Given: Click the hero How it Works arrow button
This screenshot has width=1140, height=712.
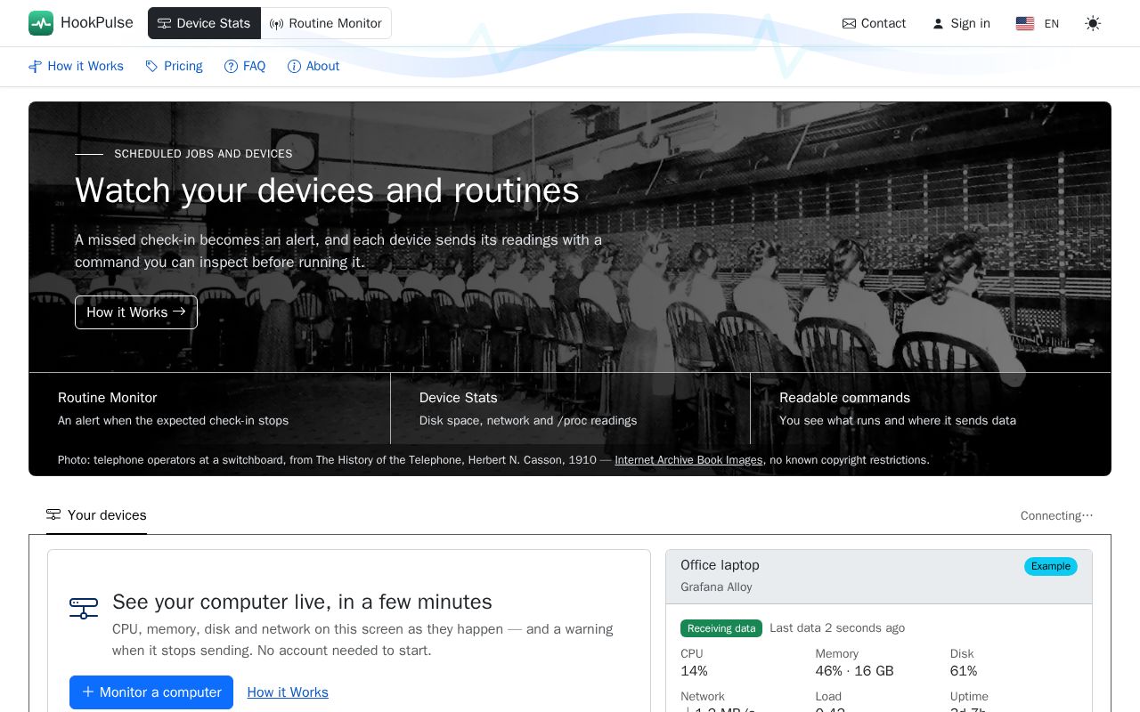Looking at the screenshot, I should pos(136,312).
